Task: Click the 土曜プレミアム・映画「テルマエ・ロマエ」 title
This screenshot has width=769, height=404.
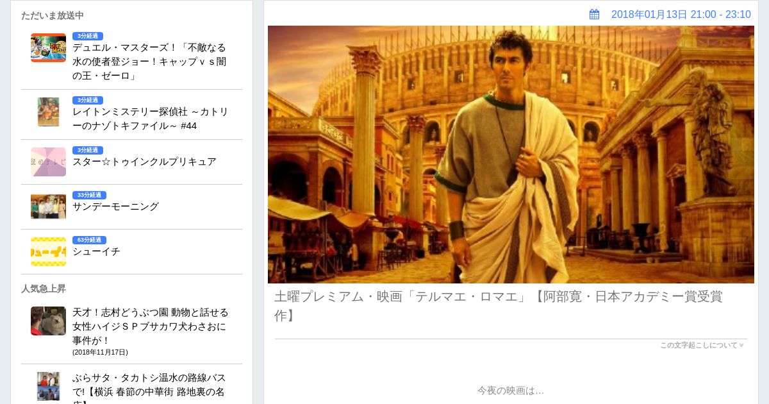Action: point(499,306)
